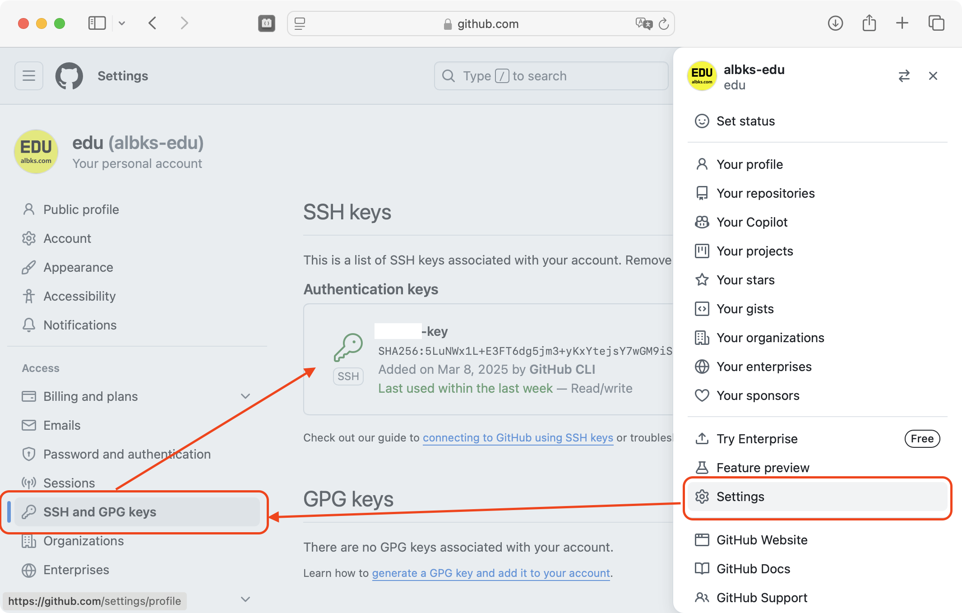Open sidebar options dropdown chevron
Viewport: 962px width, 613px height.
[122, 23]
